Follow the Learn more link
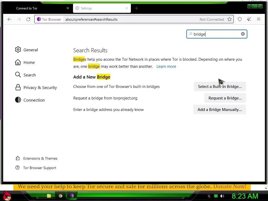268x201 pixels. click(x=166, y=66)
